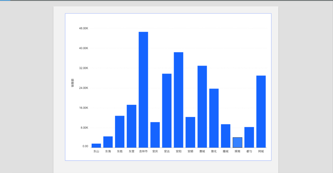
Task: Select the 睢城 bar
Action: tap(226, 136)
